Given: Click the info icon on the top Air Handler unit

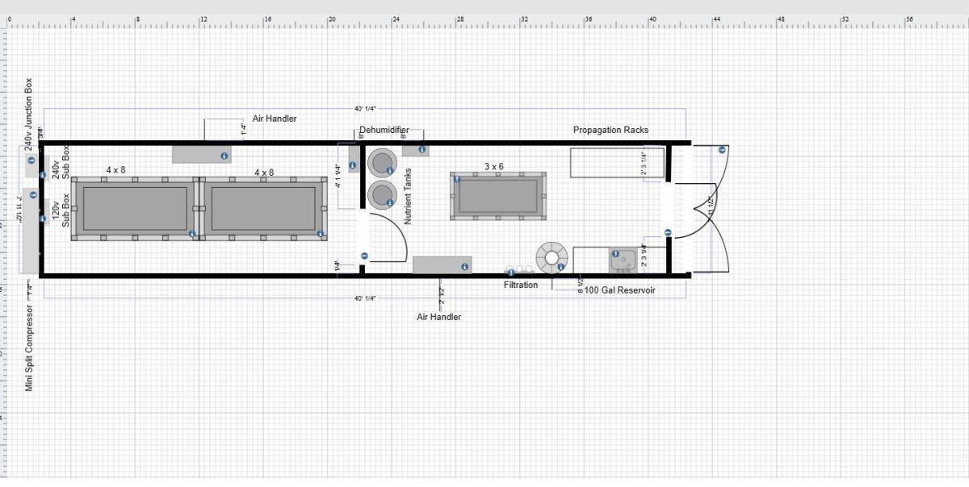Looking at the screenshot, I should pyautogui.click(x=224, y=156).
